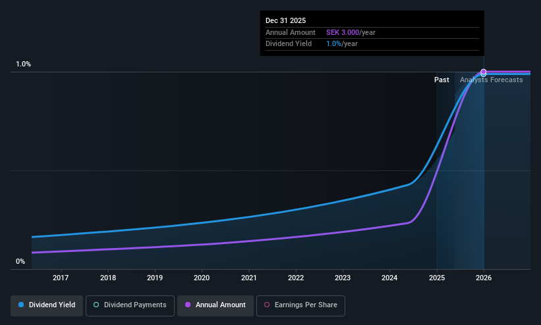Toggle the Annual Amount series

[x=215, y=306]
